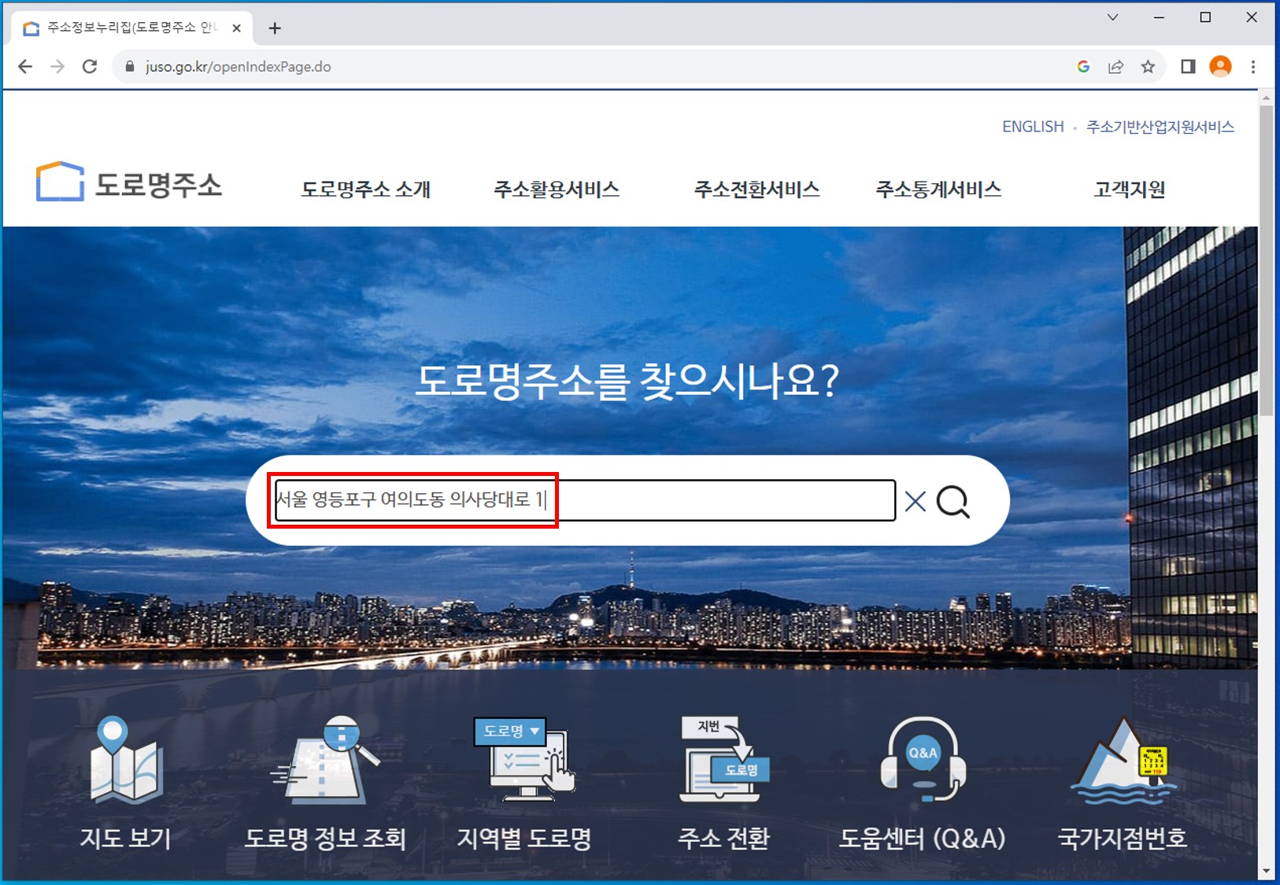Image resolution: width=1280 pixels, height=885 pixels.
Task: Open Chrome three-dot menu
Action: (x=1253, y=67)
